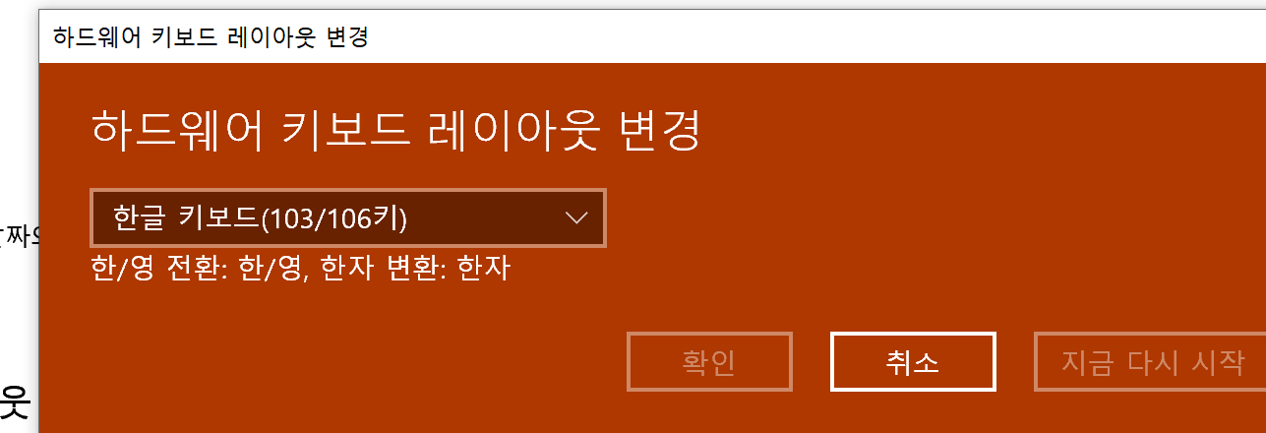Click the word 변경 in the large heading
This screenshot has width=1266, height=433.
[661, 130]
